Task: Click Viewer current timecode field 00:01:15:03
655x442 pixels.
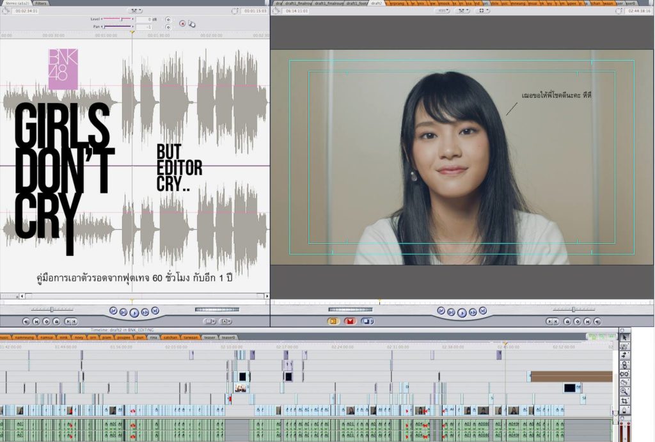Action: pyautogui.click(x=255, y=11)
